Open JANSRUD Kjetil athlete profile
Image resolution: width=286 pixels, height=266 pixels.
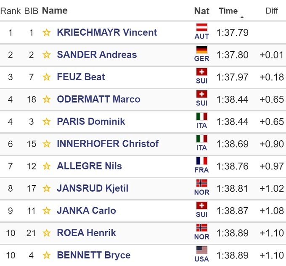[93, 189]
